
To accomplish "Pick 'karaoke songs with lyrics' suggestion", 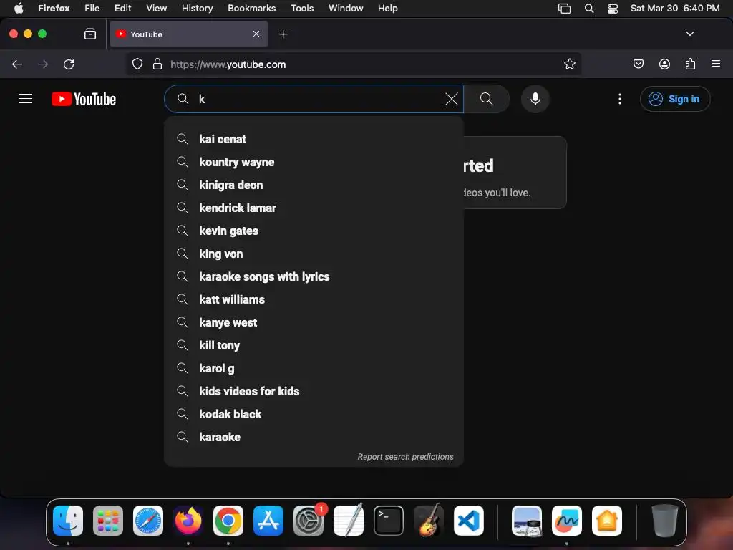I will tap(314, 276).
